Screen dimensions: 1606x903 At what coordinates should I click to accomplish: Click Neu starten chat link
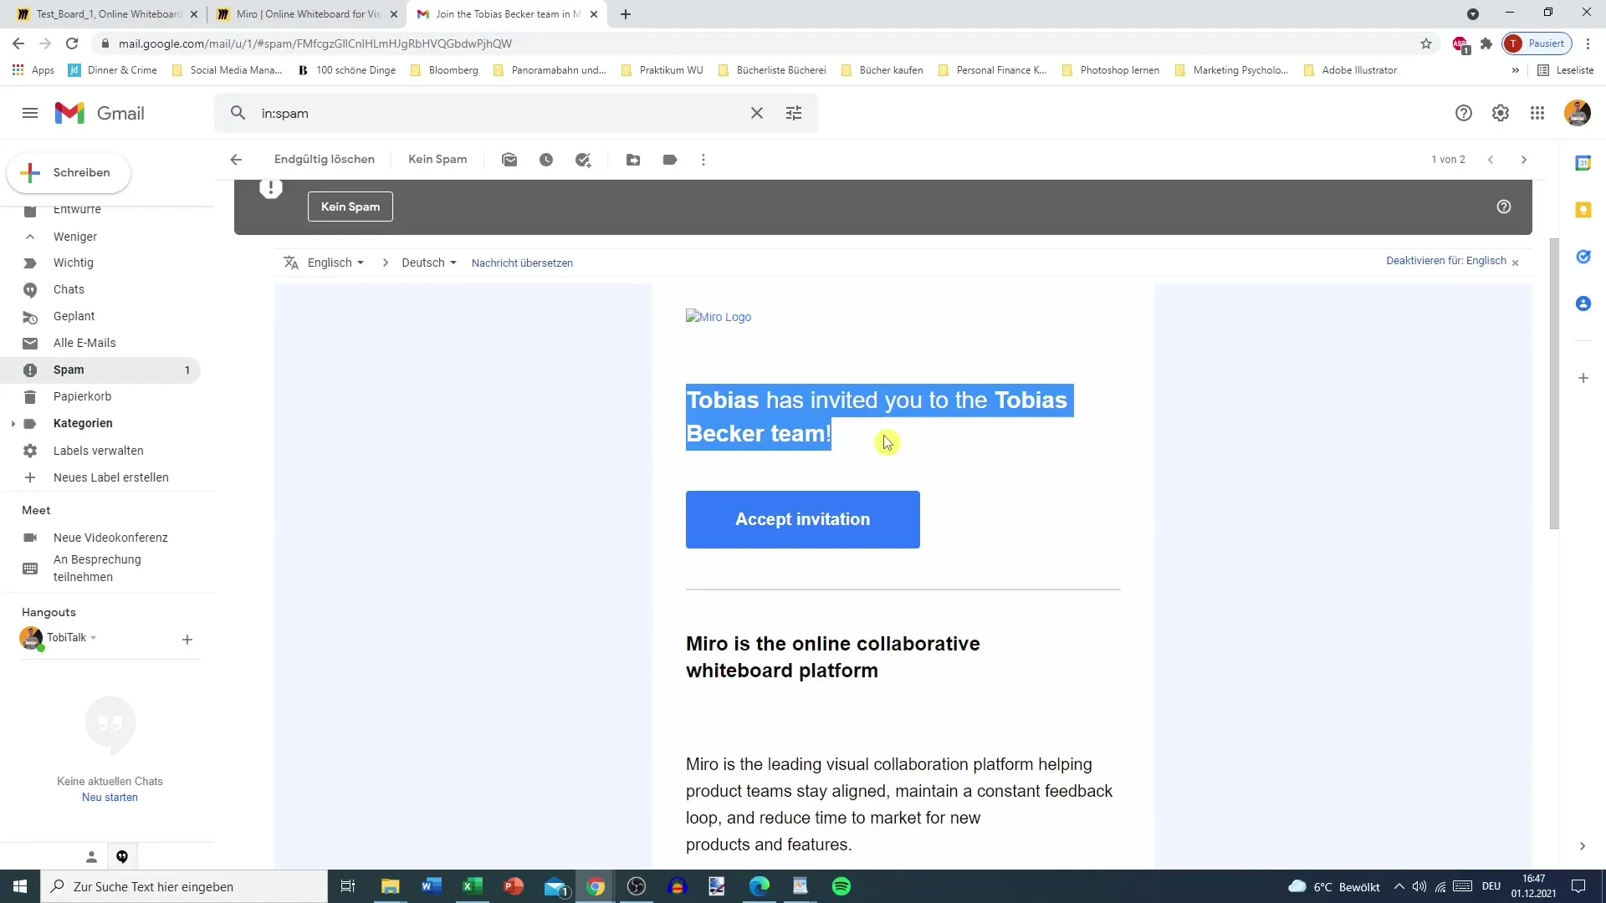(x=110, y=798)
